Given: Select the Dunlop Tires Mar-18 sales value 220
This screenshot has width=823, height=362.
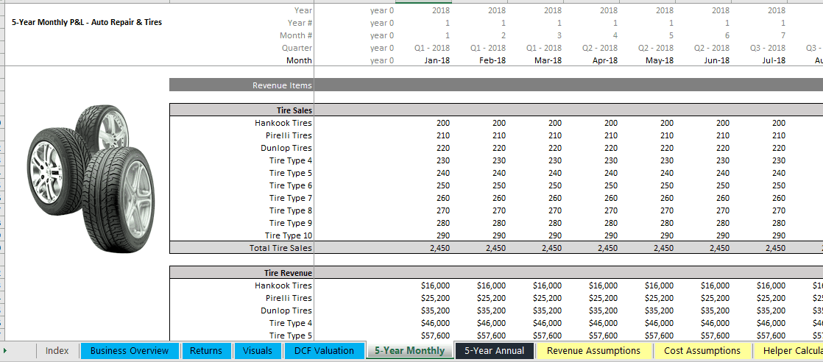Looking at the screenshot, I should [554, 148].
